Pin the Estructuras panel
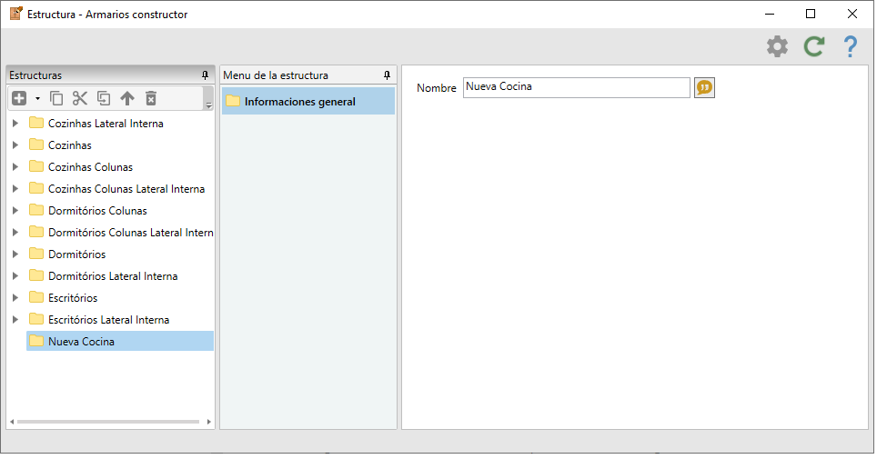The image size is (887, 459). coord(206,75)
